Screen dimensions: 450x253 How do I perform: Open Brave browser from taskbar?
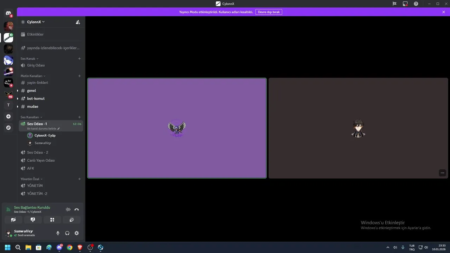[x=80, y=247]
